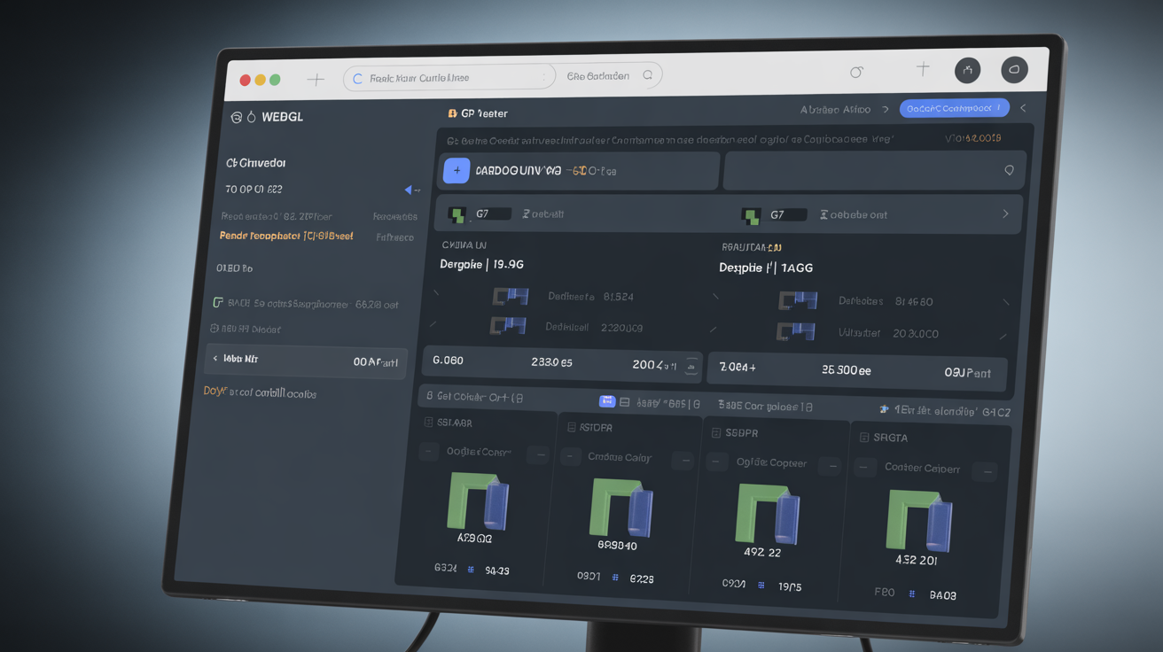
Task: Click the small colored icon before 1Ev fat label
Action: point(884,409)
